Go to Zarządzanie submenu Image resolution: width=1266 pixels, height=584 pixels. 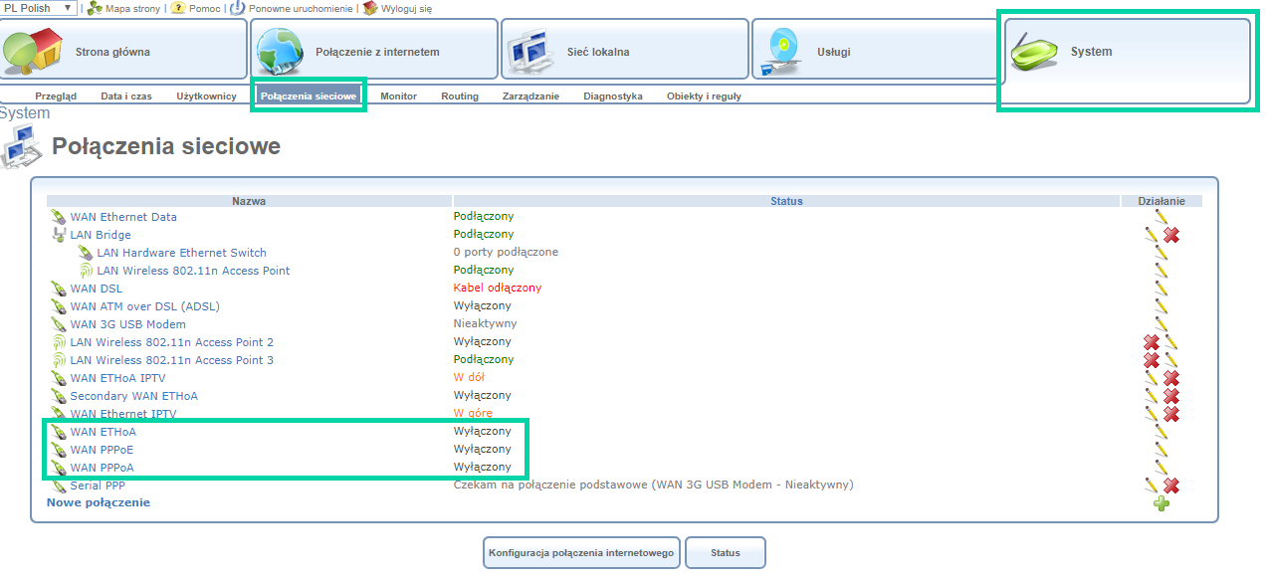coord(531,97)
